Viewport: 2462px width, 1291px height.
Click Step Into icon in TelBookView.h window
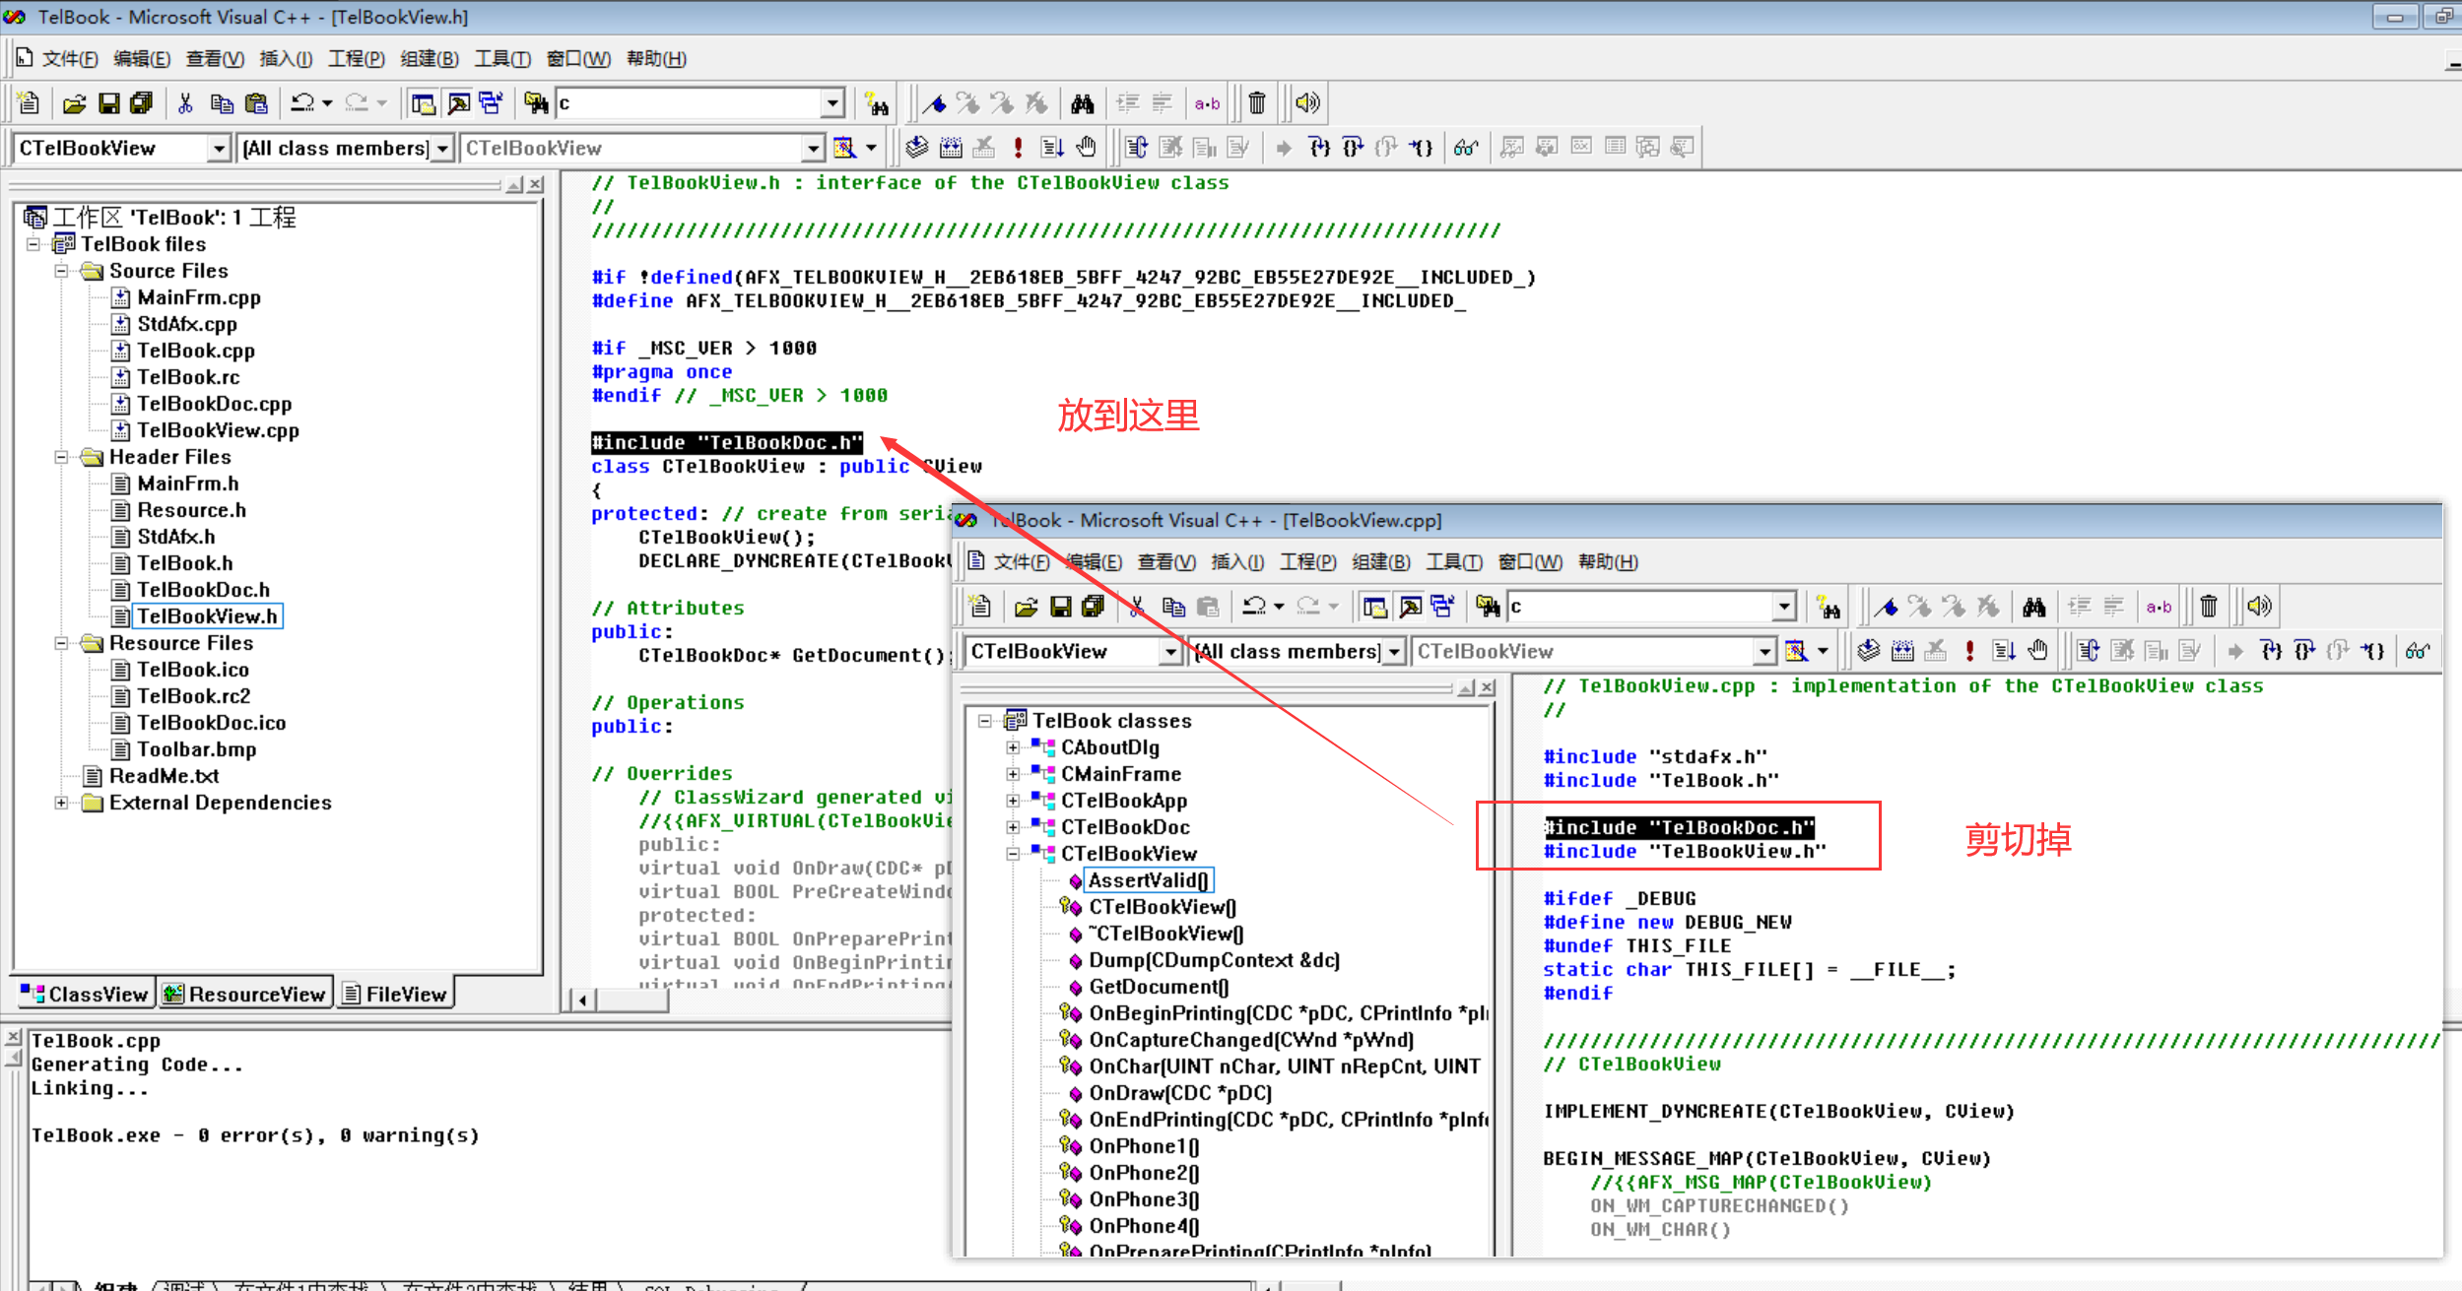(1319, 147)
